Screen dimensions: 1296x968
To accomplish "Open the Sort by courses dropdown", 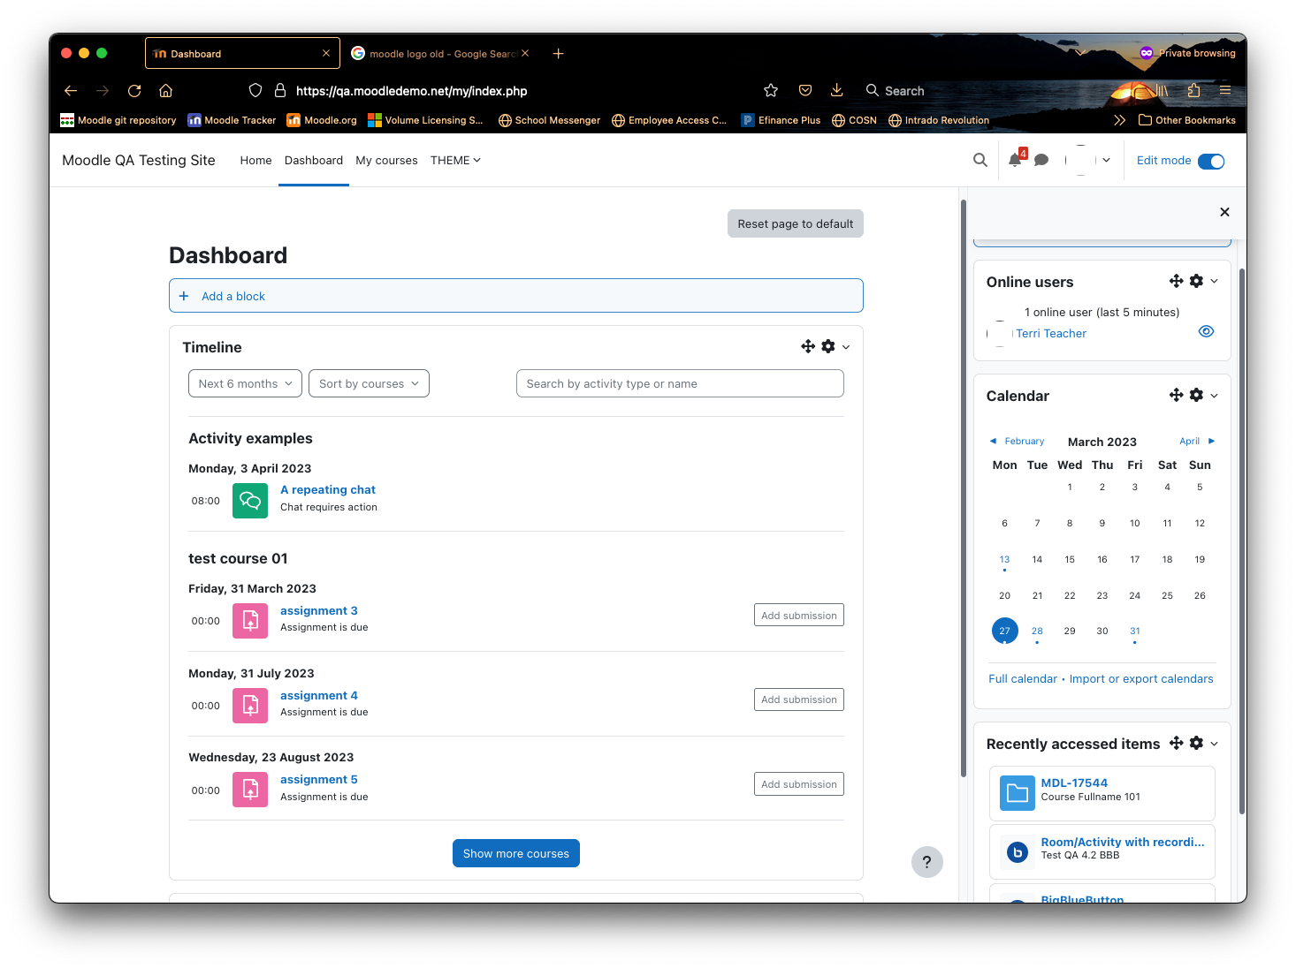I will [369, 383].
